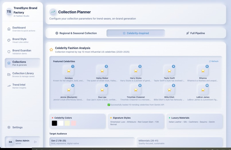231x150 pixels.
Task: Click "Dua Lipa's style is bold" description
Action: (102, 100)
